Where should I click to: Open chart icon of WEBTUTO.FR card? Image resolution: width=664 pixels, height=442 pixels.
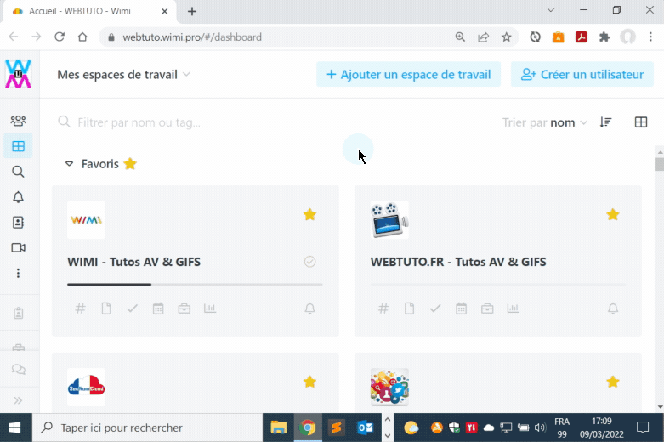point(514,309)
